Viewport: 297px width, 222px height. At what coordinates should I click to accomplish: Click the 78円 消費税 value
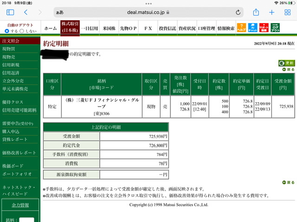tap(163, 163)
